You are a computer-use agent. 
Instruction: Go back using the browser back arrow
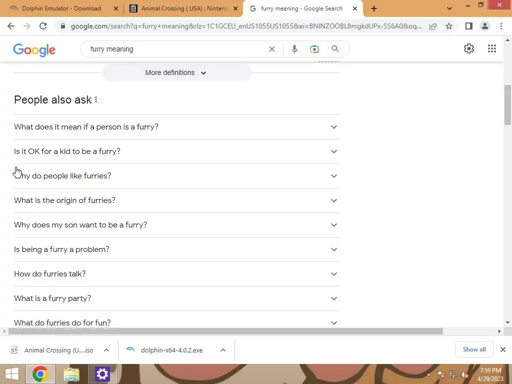[11, 26]
